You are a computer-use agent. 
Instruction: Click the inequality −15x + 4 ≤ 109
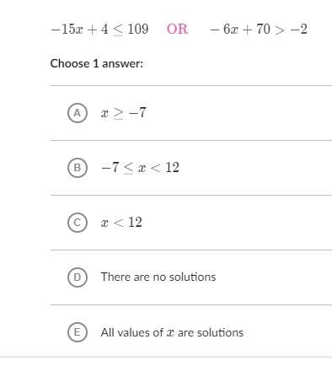tap(99, 30)
